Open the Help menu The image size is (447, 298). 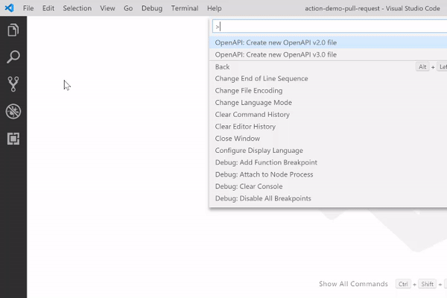[215, 8]
